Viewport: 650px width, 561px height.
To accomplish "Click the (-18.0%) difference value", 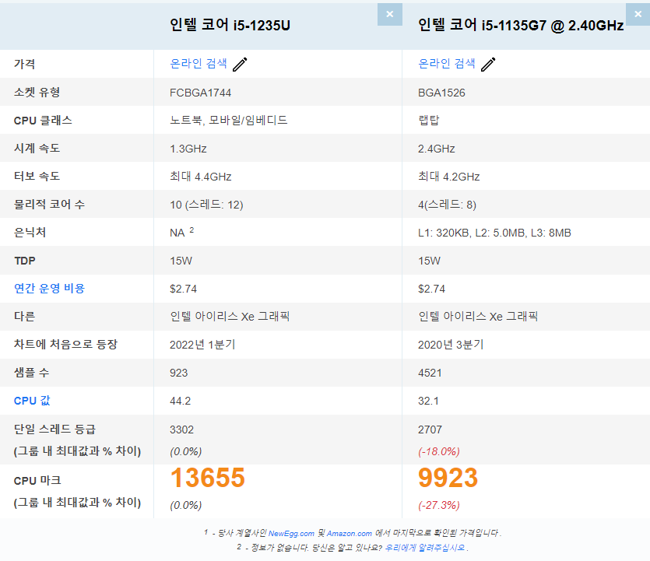I will tap(439, 451).
